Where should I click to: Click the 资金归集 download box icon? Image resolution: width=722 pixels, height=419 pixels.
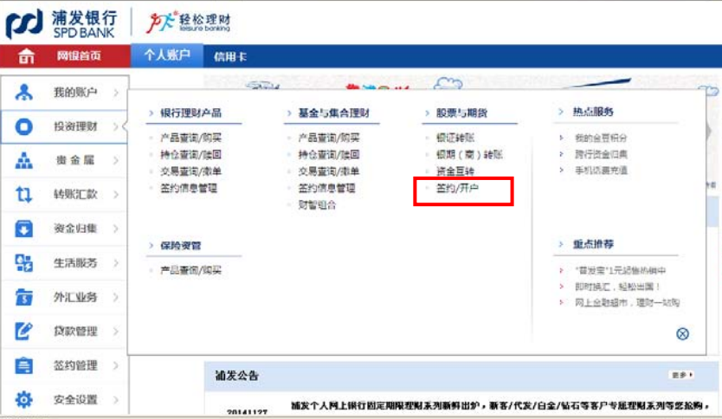(x=24, y=229)
